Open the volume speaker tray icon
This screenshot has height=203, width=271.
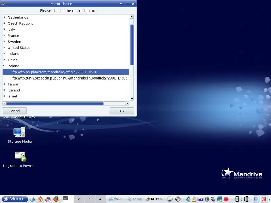tap(188, 199)
